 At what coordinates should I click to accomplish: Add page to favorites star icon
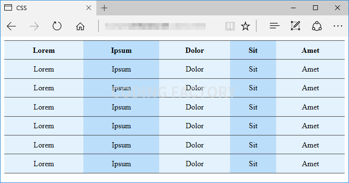click(245, 26)
